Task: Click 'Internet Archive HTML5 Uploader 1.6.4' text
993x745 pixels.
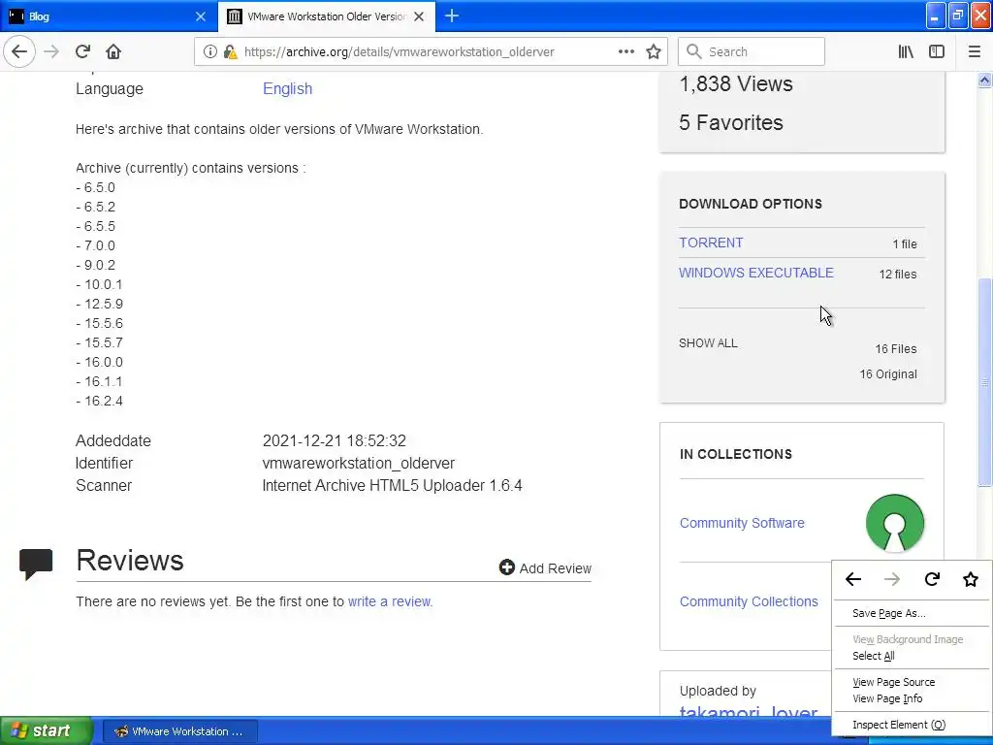Action: tap(392, 485)
